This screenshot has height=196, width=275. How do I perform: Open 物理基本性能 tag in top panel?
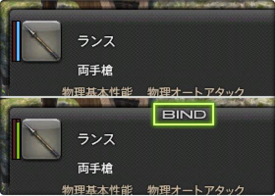(97, 91)
